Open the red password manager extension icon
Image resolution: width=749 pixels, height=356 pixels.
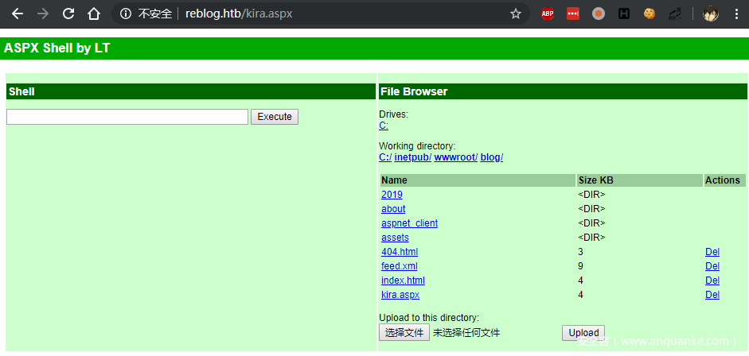(573, 14)
